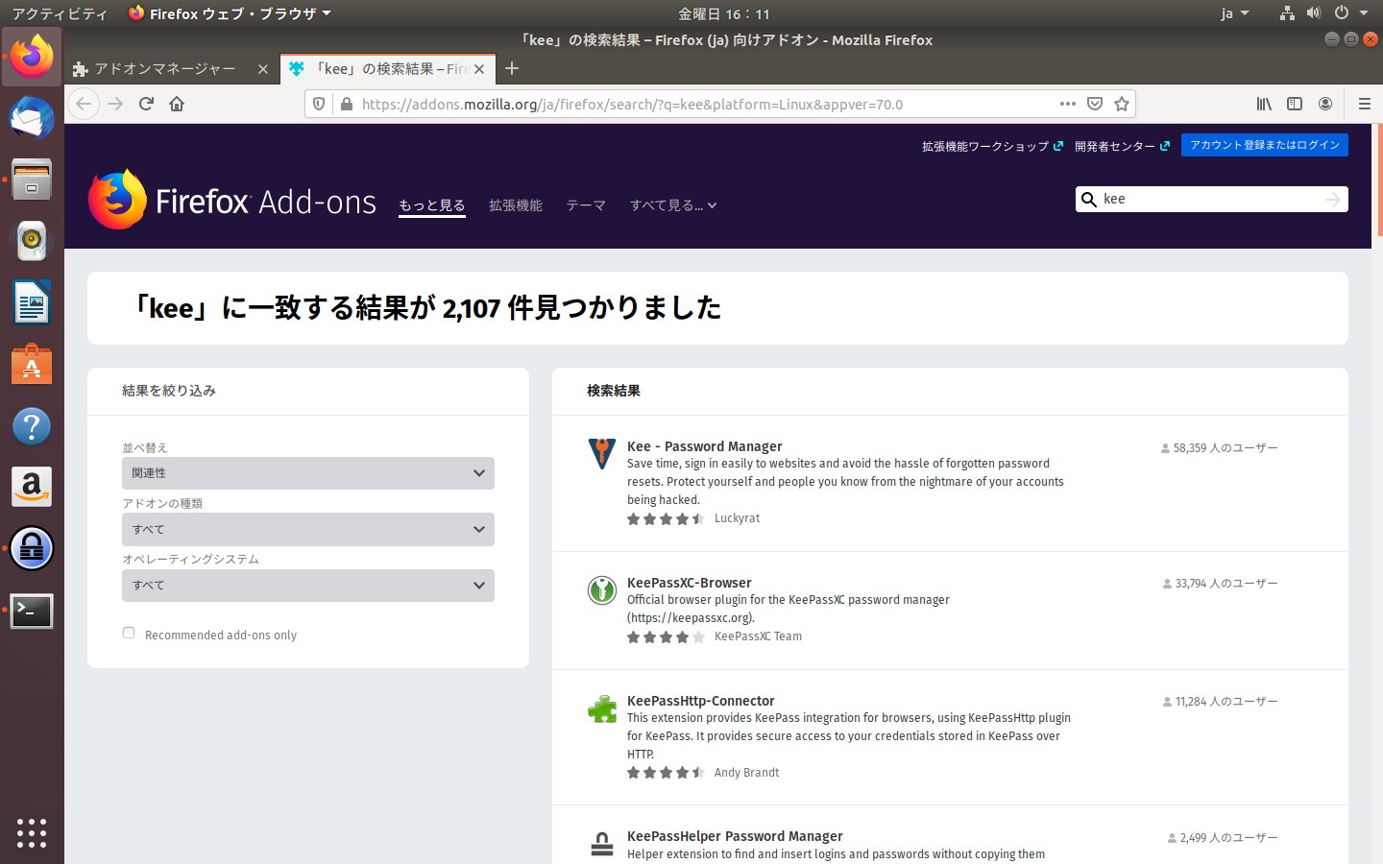Open the アドオンの種類 dropdown
Viewport: 1383px width, 864px height.
pyautogui.click(x=308, y=529)
